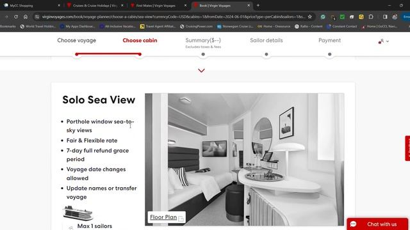Open World Travel Holdings bookmark
Viewport: 410px width, 230px height.
(38, 26)
